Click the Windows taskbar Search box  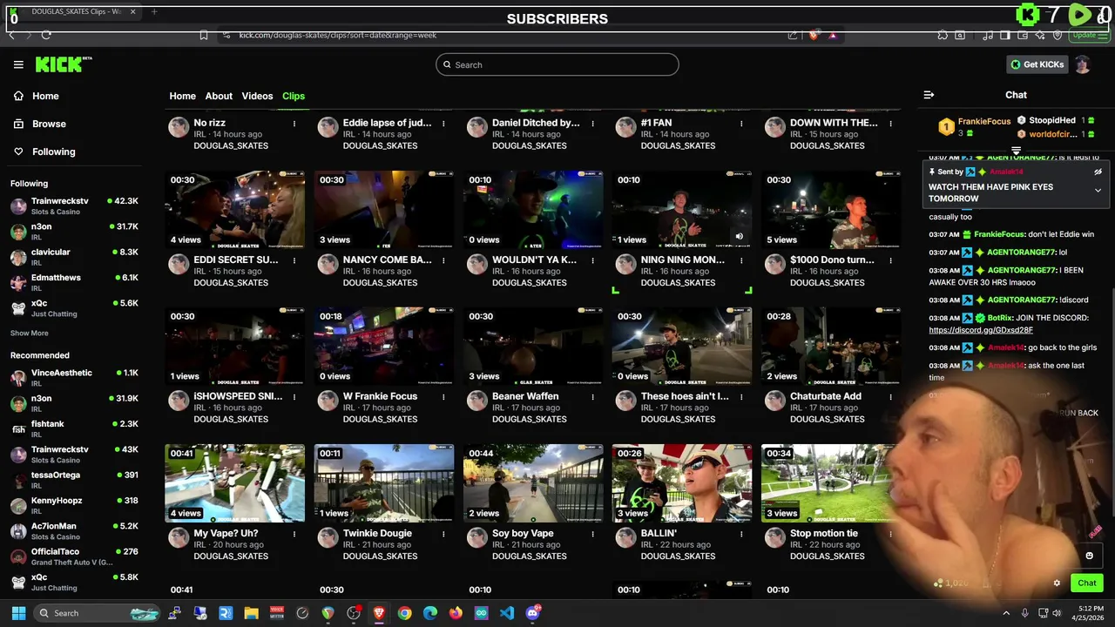(x=98, y=613)
